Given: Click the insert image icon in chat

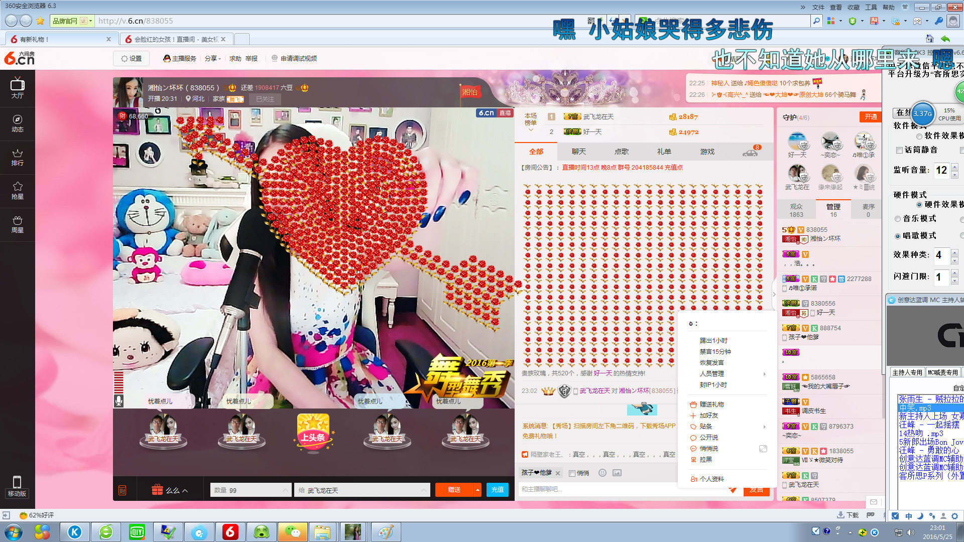Looking at the screenshot, I should coord(617,473).
